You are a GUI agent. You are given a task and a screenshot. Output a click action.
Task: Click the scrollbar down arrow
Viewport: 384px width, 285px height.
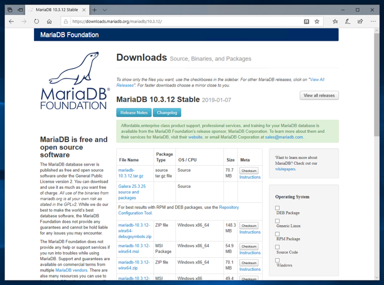(377, 278)
